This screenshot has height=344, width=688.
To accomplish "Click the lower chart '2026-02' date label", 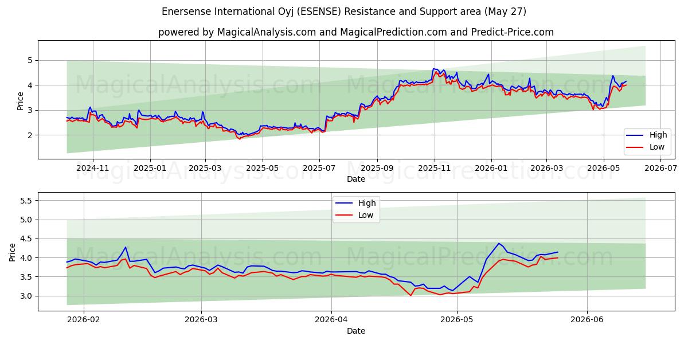I will coord(84,320).
